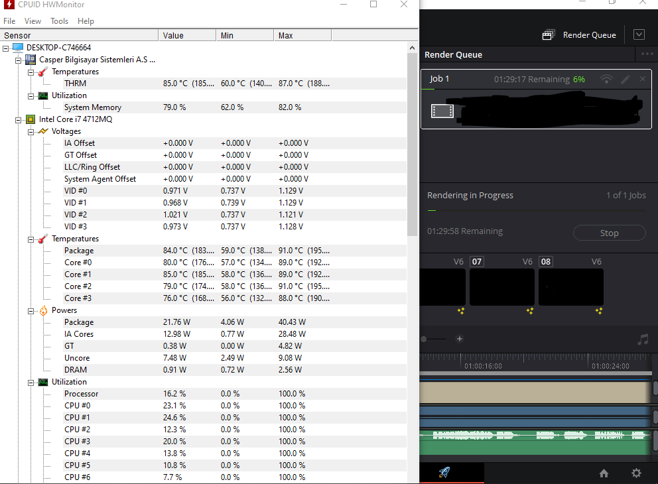Click the Render Queue toolbar icon
Screen dimensions: 658x484
tap(549, 35)
